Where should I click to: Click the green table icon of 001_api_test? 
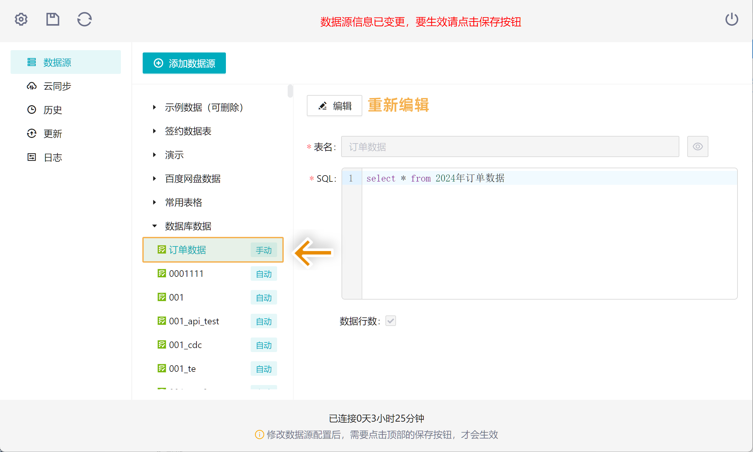coord(161,321)
